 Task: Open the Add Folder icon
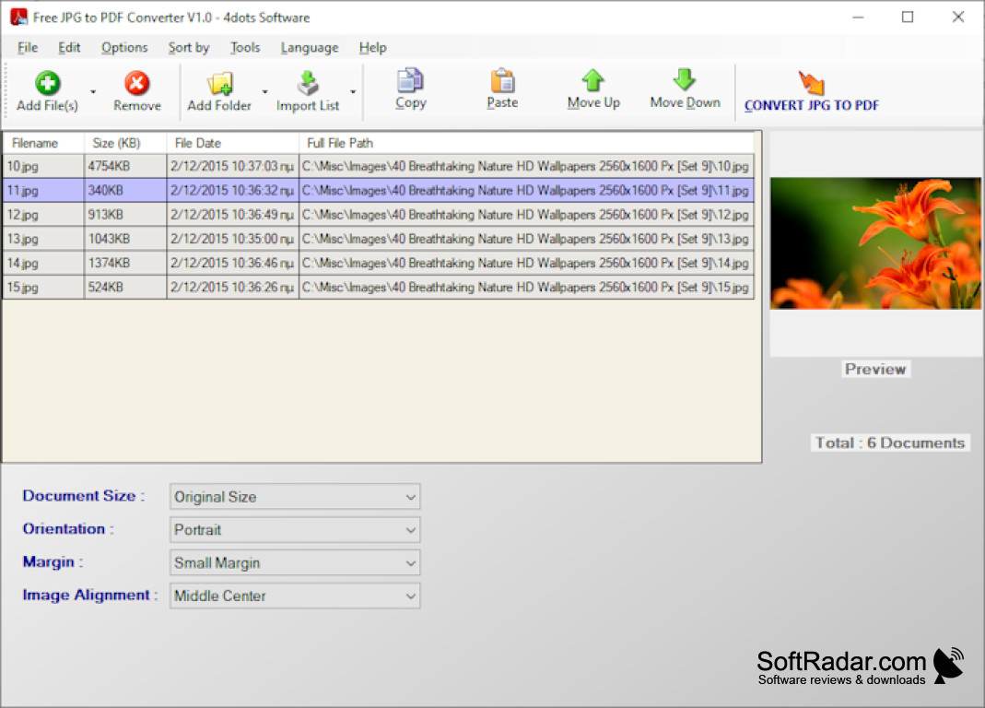(x=219, y=81)
